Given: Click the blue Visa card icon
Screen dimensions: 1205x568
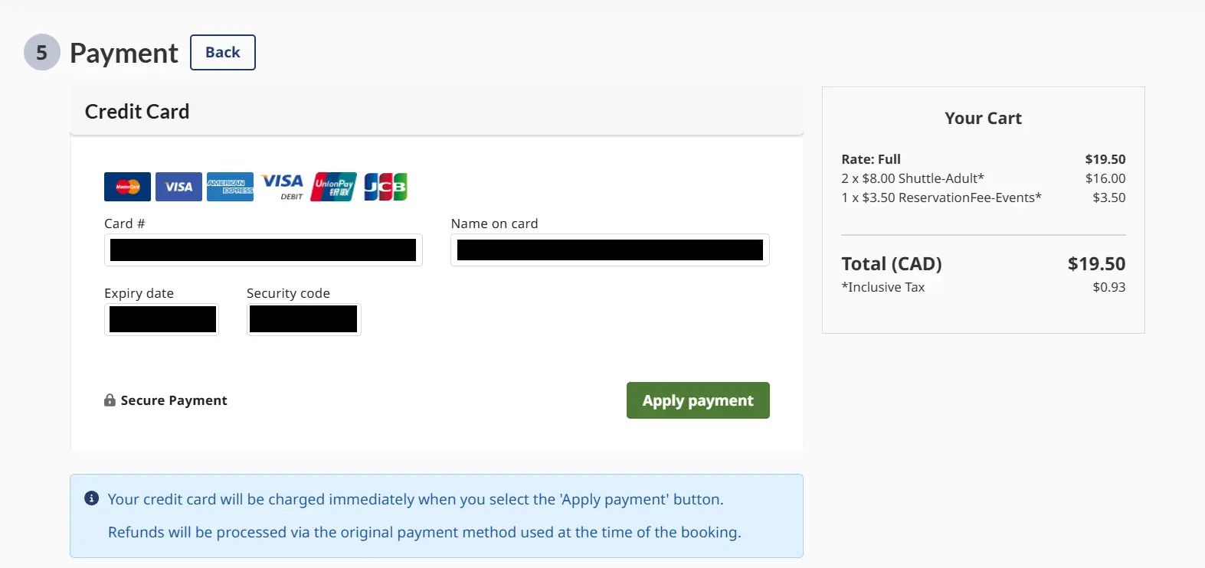Looking at the screenshot, I should 178,187.
